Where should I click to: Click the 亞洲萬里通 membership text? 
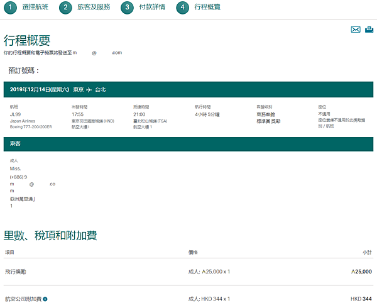click(x=23, y=199)
